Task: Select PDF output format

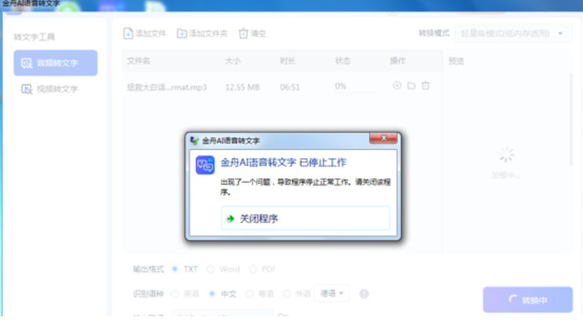Action: coord(253,269)
